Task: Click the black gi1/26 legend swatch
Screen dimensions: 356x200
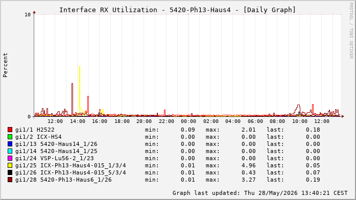Action: 10,172
